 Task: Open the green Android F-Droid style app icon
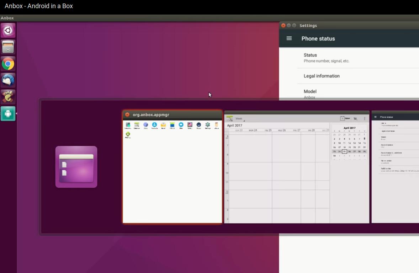tap(172, 125)
